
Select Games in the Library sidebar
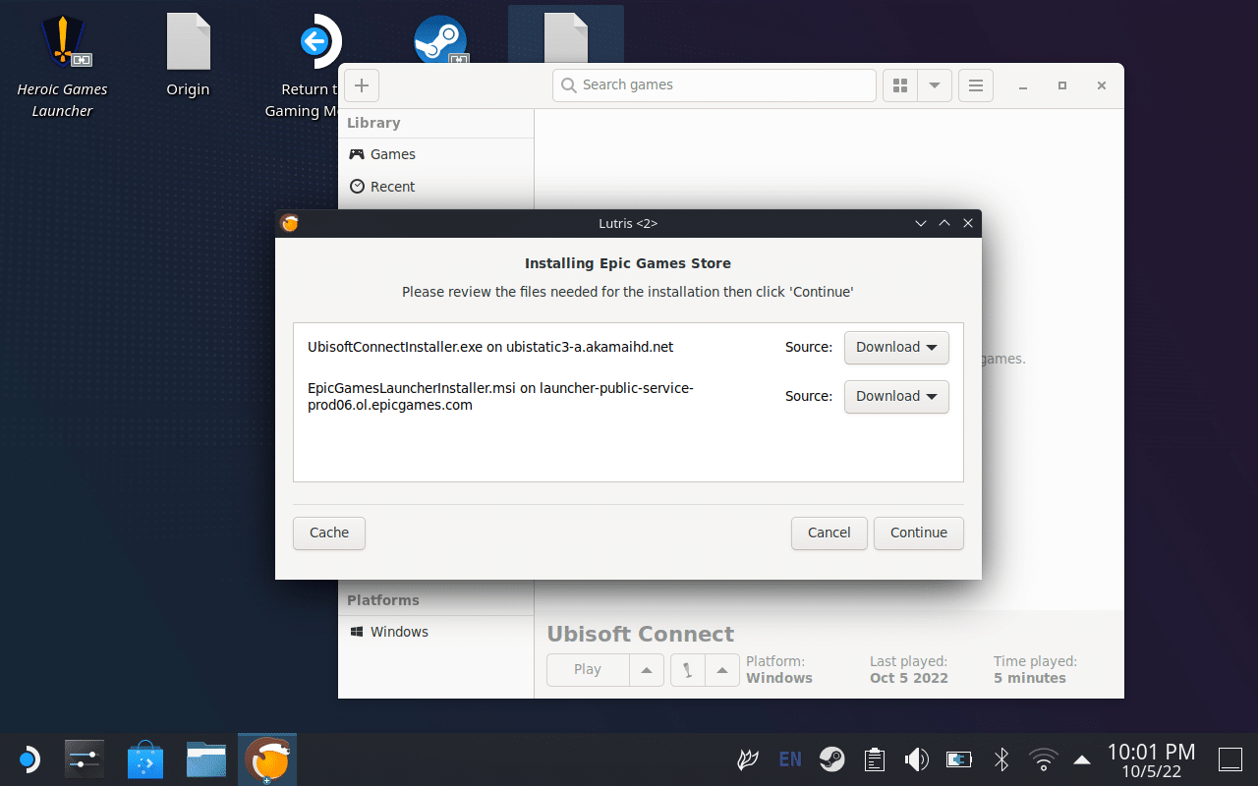click(435, 154)
